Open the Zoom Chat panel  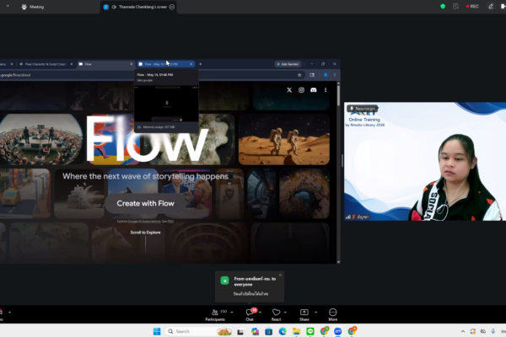click(250, 314)
